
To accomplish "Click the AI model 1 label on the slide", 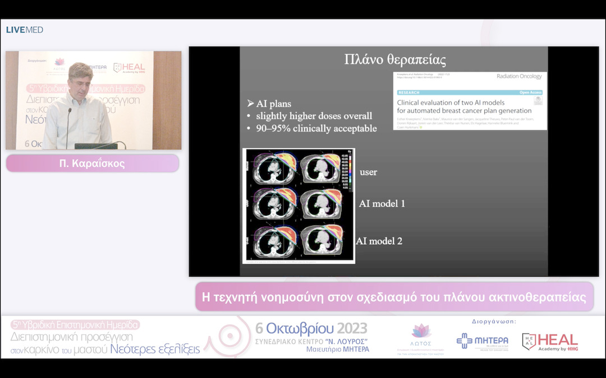I will (382, 204).
